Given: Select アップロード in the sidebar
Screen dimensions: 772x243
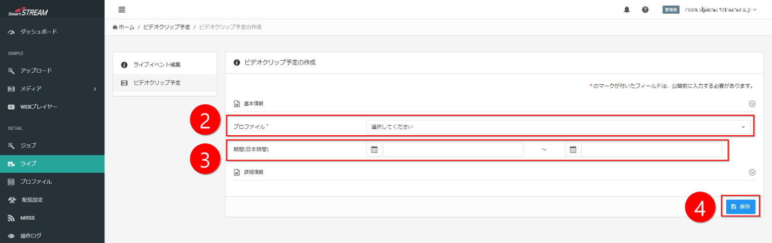Looking at the screenshot, I should tap(36, 71).
